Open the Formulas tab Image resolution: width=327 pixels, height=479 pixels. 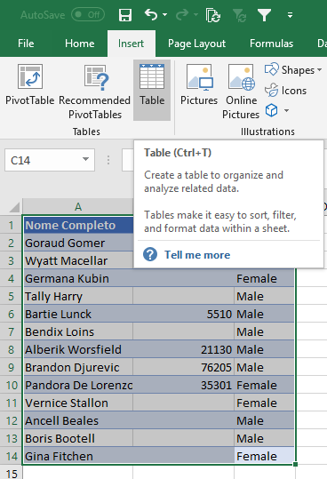271,44
